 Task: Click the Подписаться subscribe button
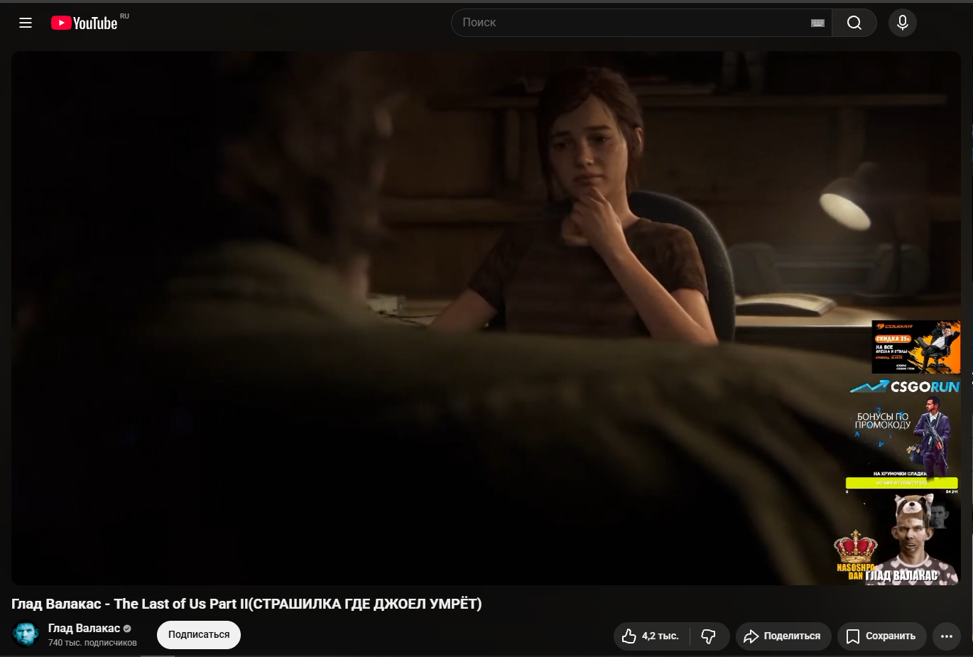tap(199, 635)
